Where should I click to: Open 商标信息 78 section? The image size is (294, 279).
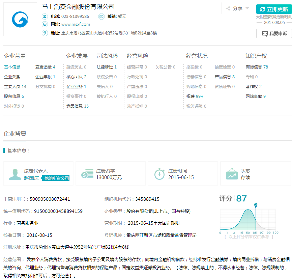(x=257, y=67)
